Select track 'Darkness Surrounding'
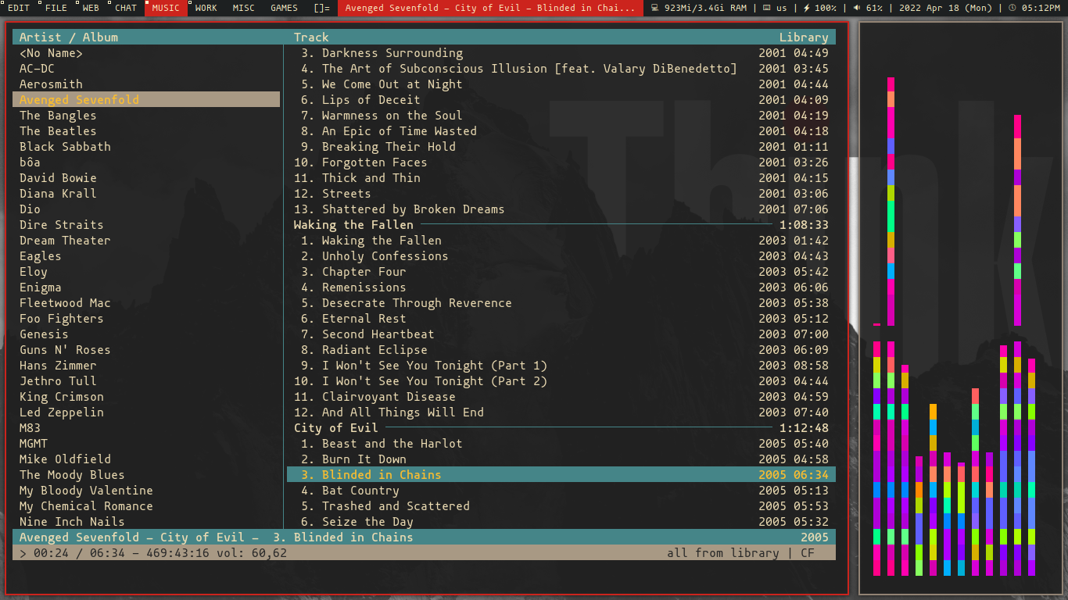Viewport: 1068px width, 600px height. (561, 53)
